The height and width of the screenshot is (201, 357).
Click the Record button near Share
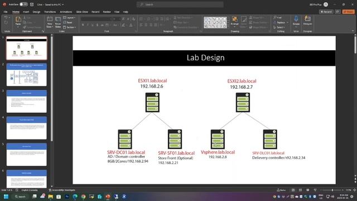point(326,12)
